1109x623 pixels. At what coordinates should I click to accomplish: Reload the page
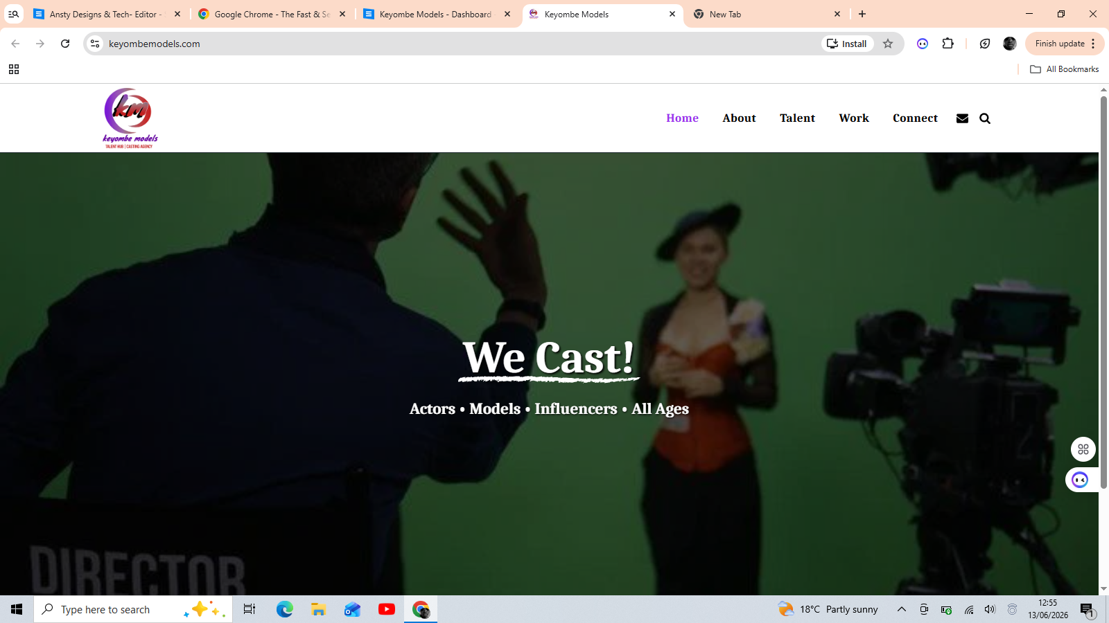coord(65,44)
